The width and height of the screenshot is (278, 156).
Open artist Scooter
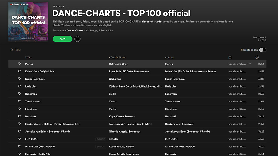(x=113, y=139)
